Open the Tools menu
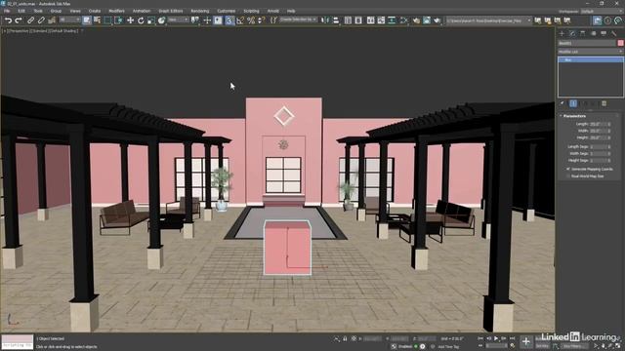Image resolution: width=625 pixels, height=351 pixels. click(x=38, y=11)
